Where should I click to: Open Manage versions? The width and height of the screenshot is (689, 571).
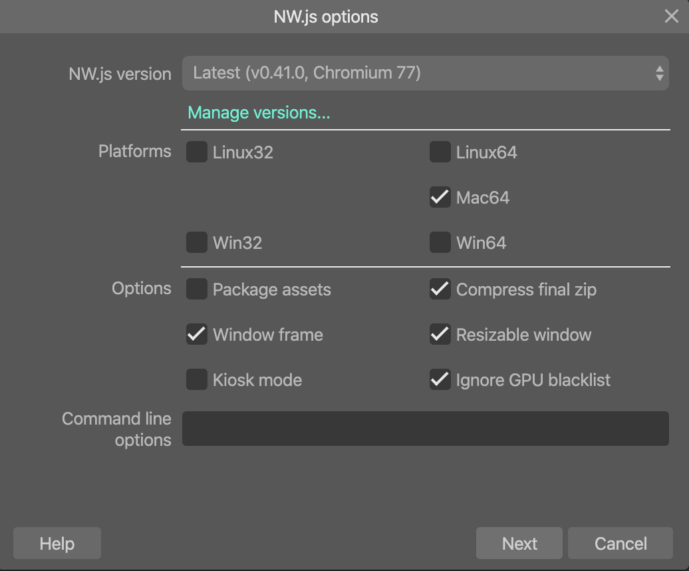[x=259, y=112]
